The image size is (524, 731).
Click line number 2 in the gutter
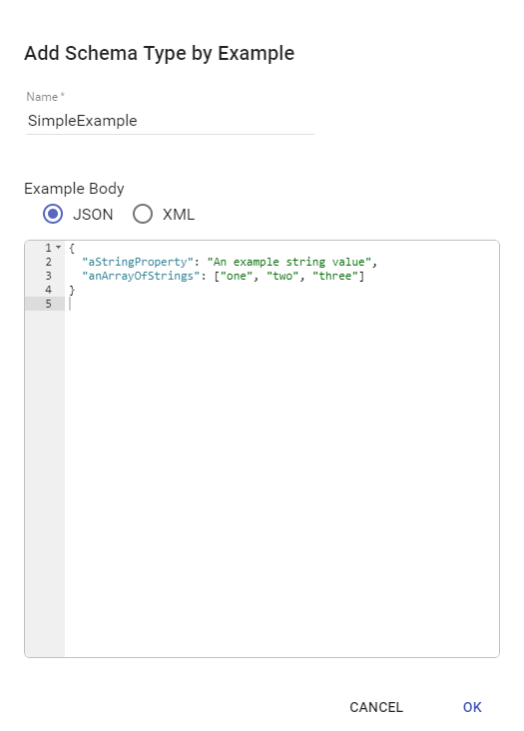pos(49,262)
